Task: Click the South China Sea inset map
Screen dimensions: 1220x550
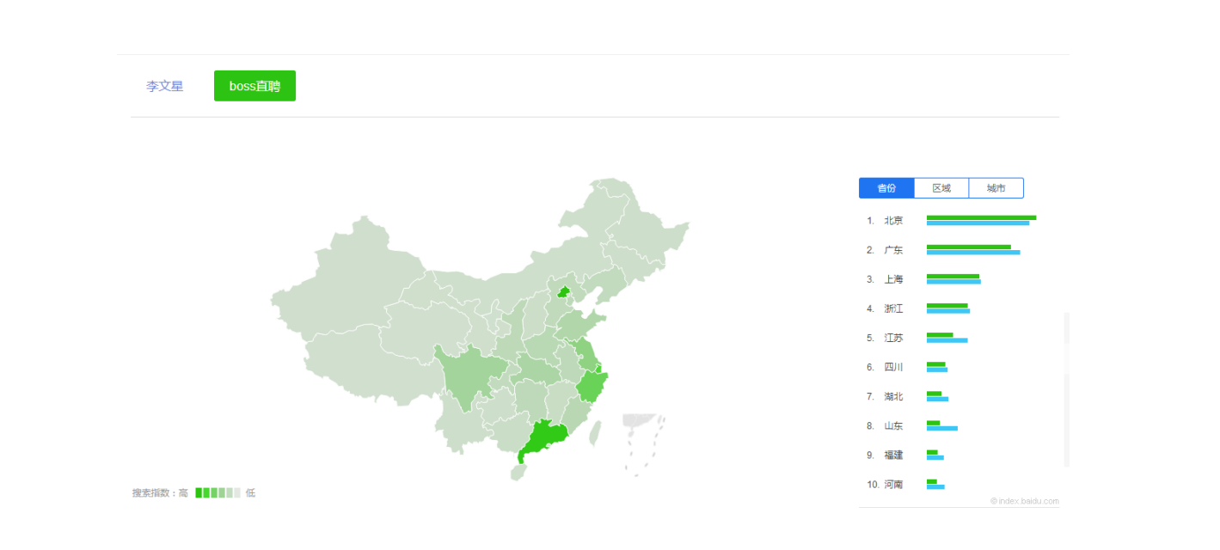Action: pos(645,444)
